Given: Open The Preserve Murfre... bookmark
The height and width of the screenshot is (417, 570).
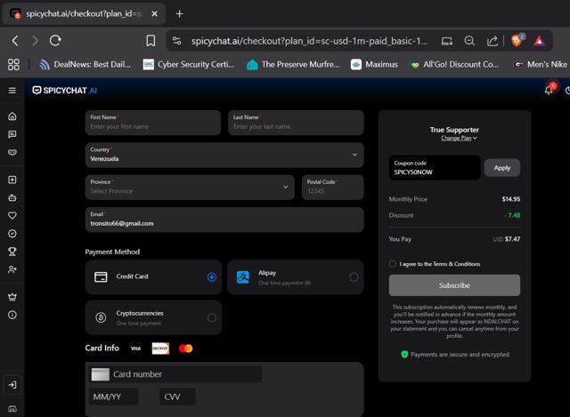Looking at the screenshot, I should [x=293, y=65].
